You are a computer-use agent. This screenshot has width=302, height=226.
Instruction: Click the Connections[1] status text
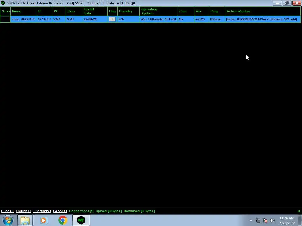81,211
